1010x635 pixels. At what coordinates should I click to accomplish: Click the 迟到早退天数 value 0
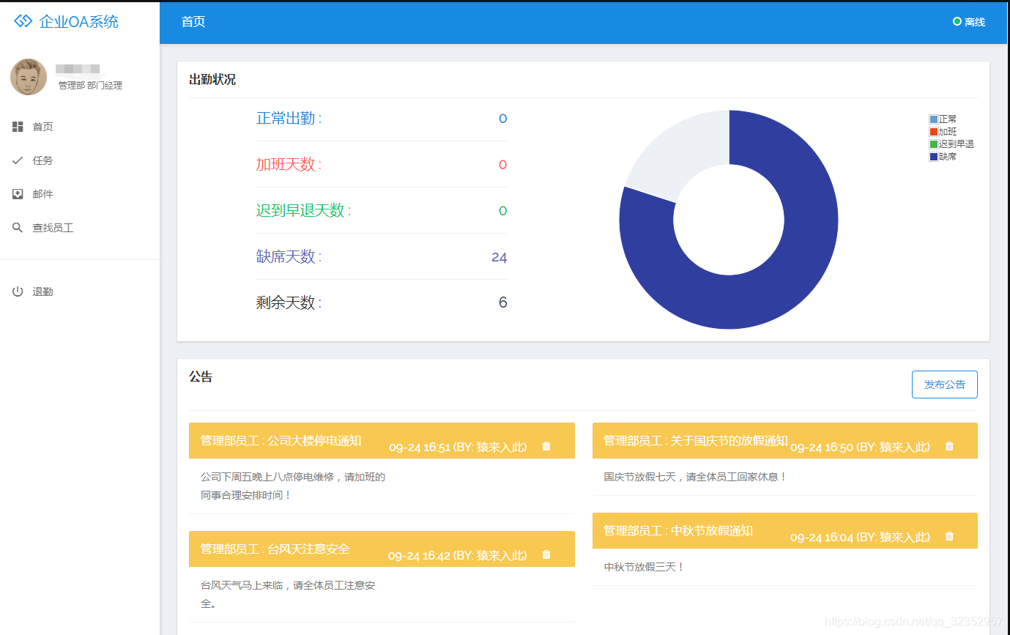click(502, 211)
